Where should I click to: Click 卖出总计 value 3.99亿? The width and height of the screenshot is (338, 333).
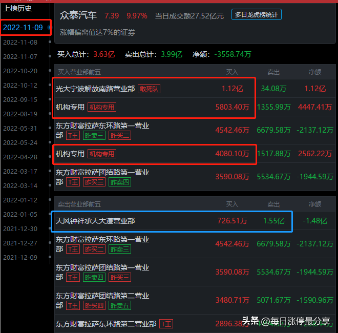[x=172, y=54]
